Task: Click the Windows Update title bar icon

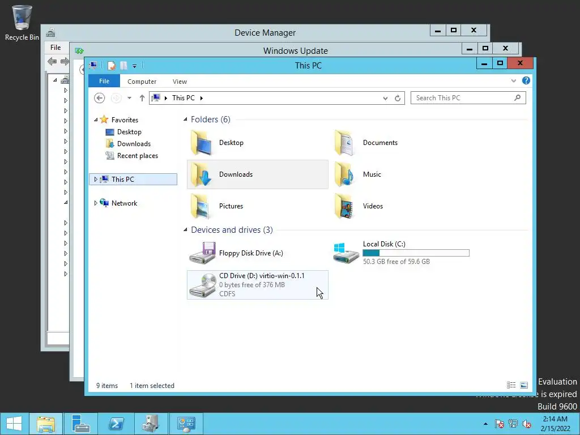Action: coord(79,50)
